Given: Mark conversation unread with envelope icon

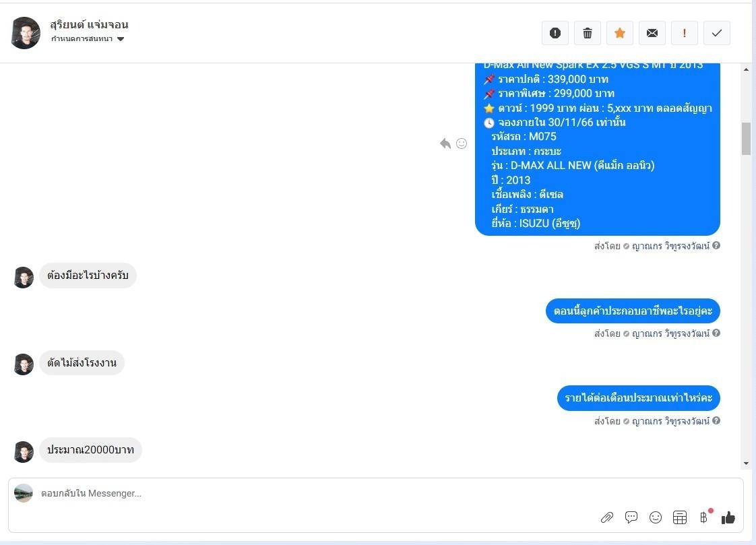Looking at the screenshot, I should 652,33.
